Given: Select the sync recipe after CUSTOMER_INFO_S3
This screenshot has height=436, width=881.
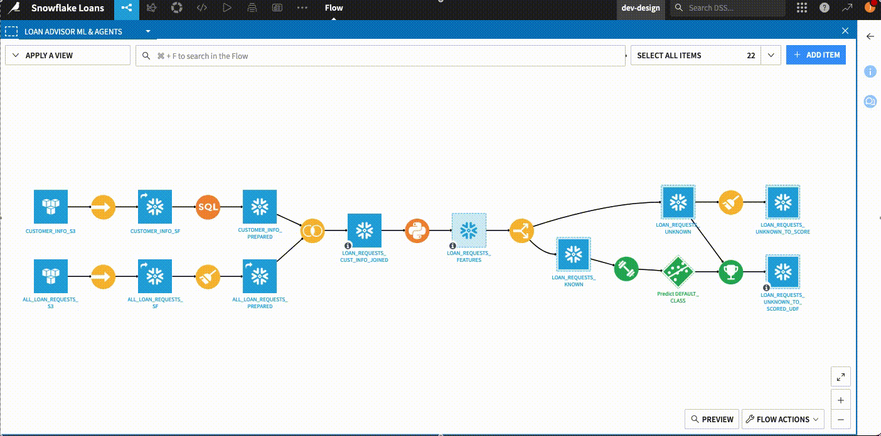Looking at the screenshot, I should point(104,206).
